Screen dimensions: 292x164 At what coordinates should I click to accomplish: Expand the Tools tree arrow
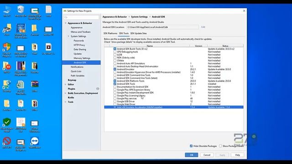click(x=66, y=102)
